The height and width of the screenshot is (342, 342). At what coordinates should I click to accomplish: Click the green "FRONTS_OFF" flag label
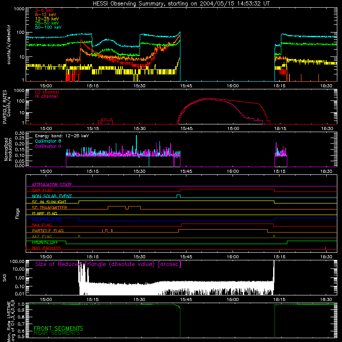click(x=45, y=242)
